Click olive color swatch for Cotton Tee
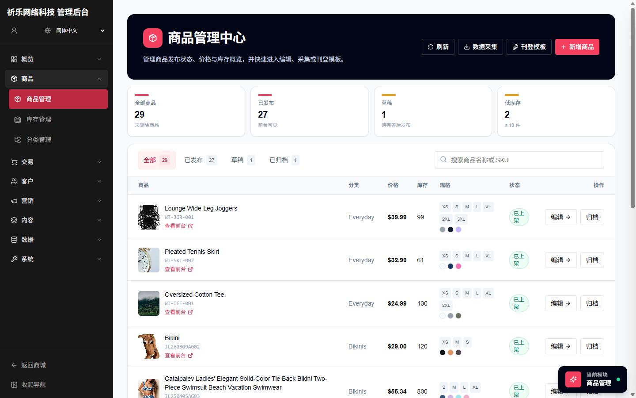This screenshot has width=636, height=398. click(458, 316)
